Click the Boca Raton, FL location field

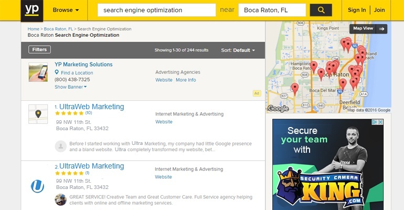(x=272, y=10)
